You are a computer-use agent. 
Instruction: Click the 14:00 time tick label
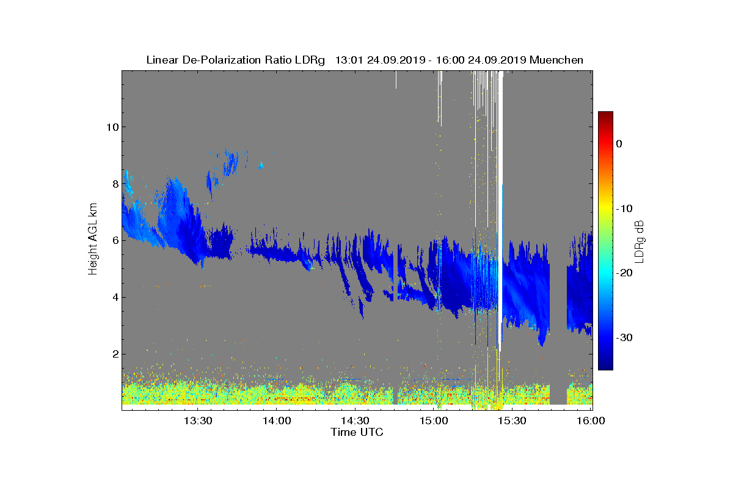coord(277,421)
